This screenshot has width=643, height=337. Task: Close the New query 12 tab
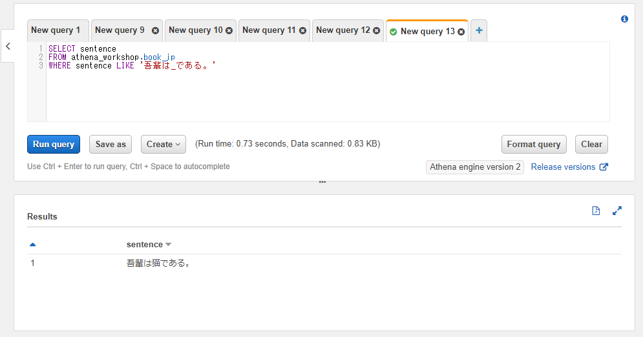[377, 30]
